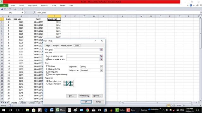The height and width of the screenshot is (113, 202).
Task: Open File Explorer from taskbar
Action: point(27,110)
